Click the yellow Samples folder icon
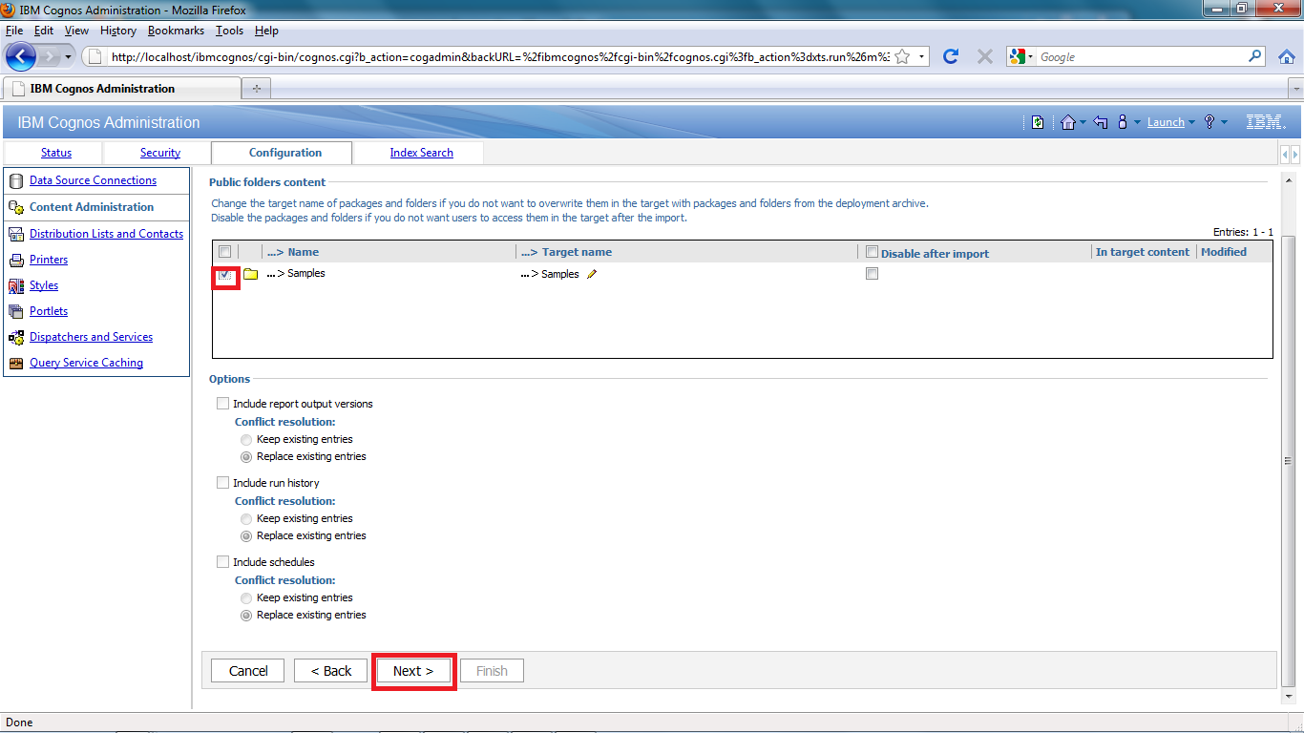Viewport: 1304px width, 733px height. 251,274
